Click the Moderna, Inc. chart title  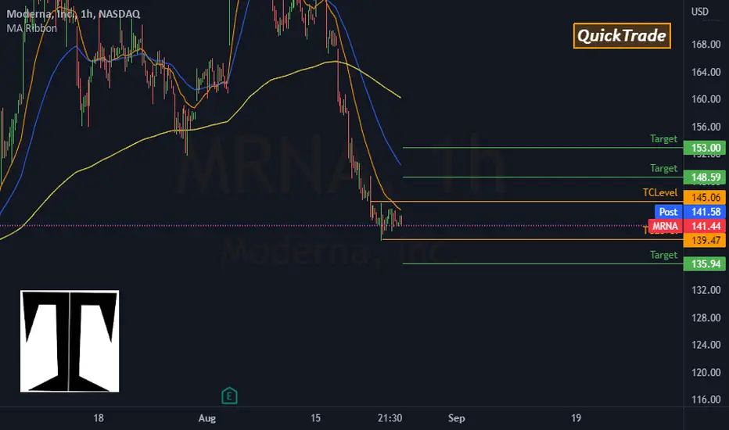coord(73,14)
